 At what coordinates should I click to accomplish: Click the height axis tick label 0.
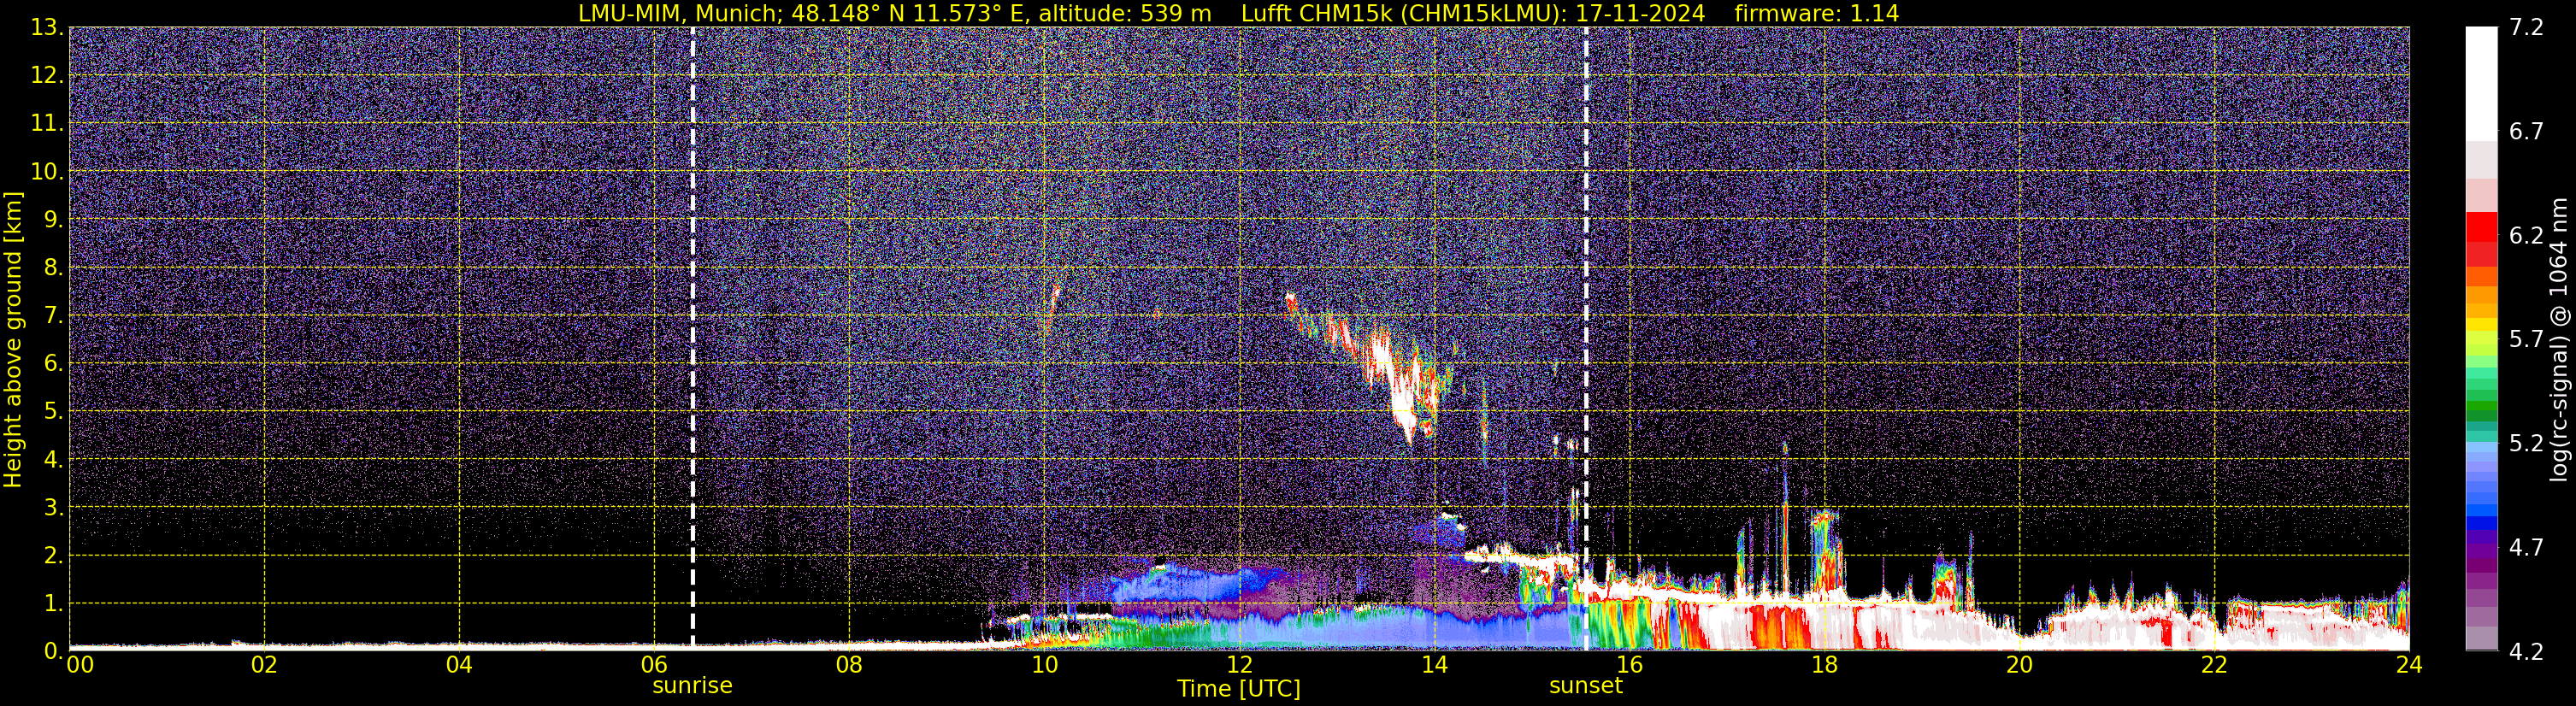tap(53, 651)
